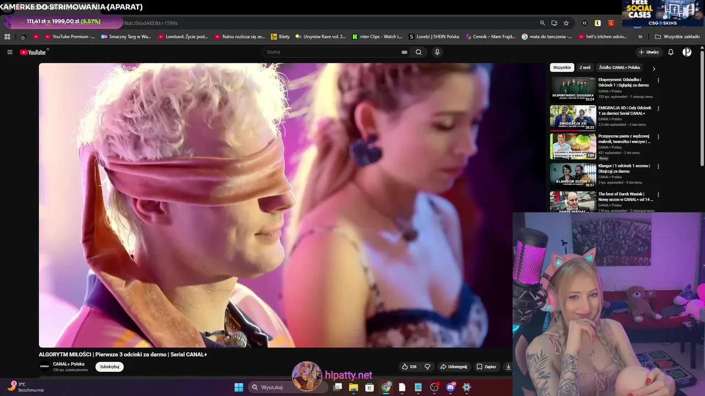Open the browser zoom magnifier icon in address bar
This screenshot has width=705, height=396.
[543, 23]
